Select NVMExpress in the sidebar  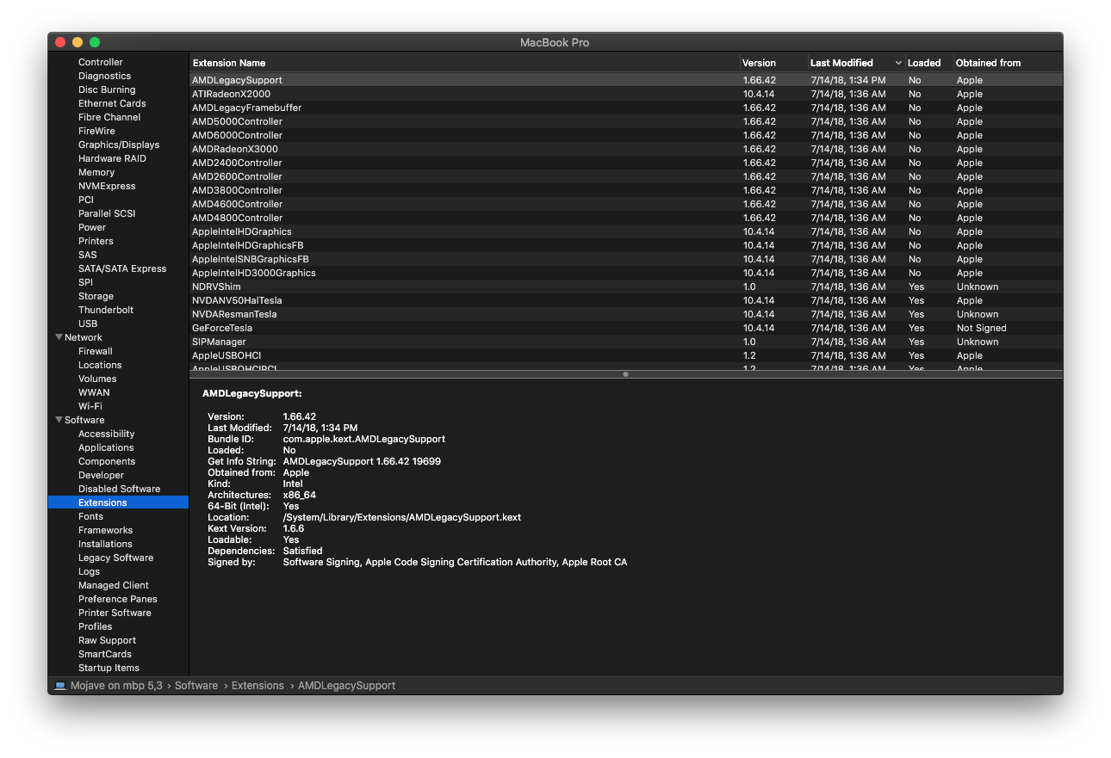click(107, 186)
